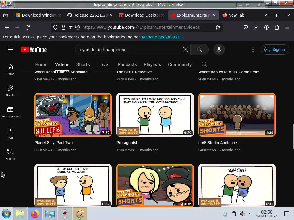Open the Home sidebar item

[10, 70]
